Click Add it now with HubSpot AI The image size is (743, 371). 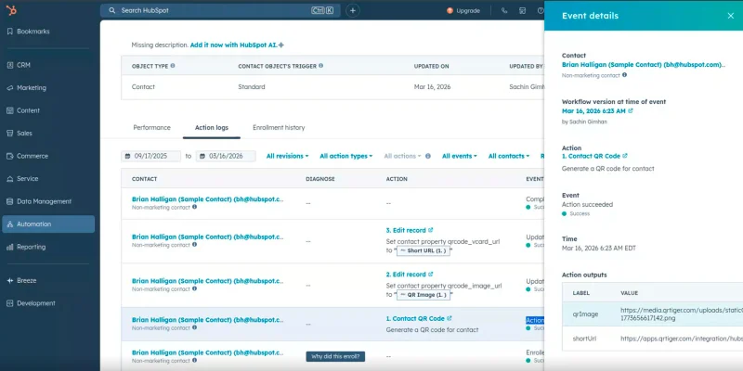[237, 45]
